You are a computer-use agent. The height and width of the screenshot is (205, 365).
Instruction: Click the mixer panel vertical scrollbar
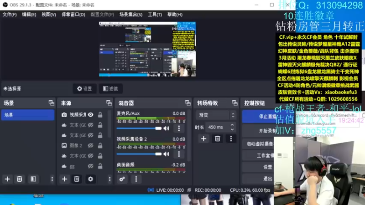pyautogui.click(x=189, y=135)
